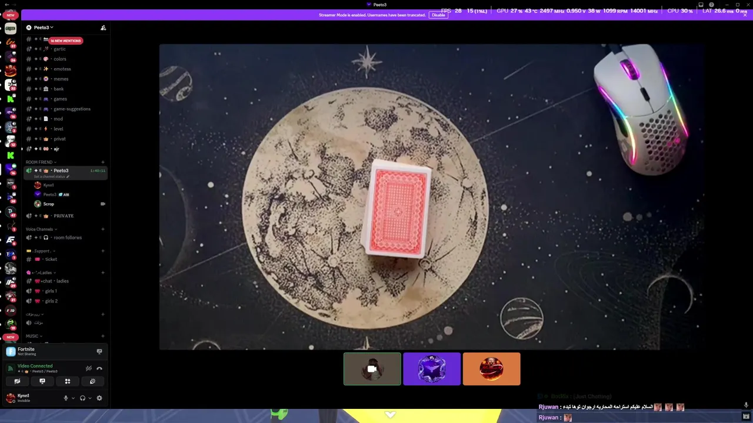The height and width of the screenshot is (423, 753).
Task: Select the Peeto3 voice channel
Action: [x=65, y=170]
